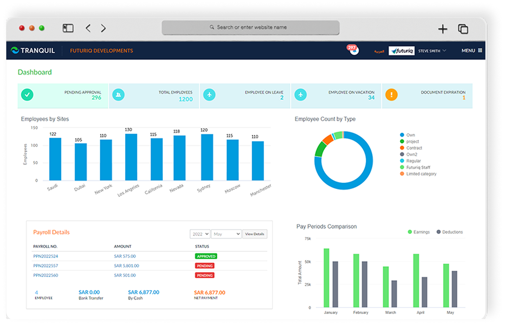Open a new browser tab with plus icon

pyautogui.click(x=442, y=29)
